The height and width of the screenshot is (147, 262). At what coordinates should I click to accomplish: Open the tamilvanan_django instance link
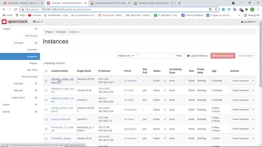61,138
